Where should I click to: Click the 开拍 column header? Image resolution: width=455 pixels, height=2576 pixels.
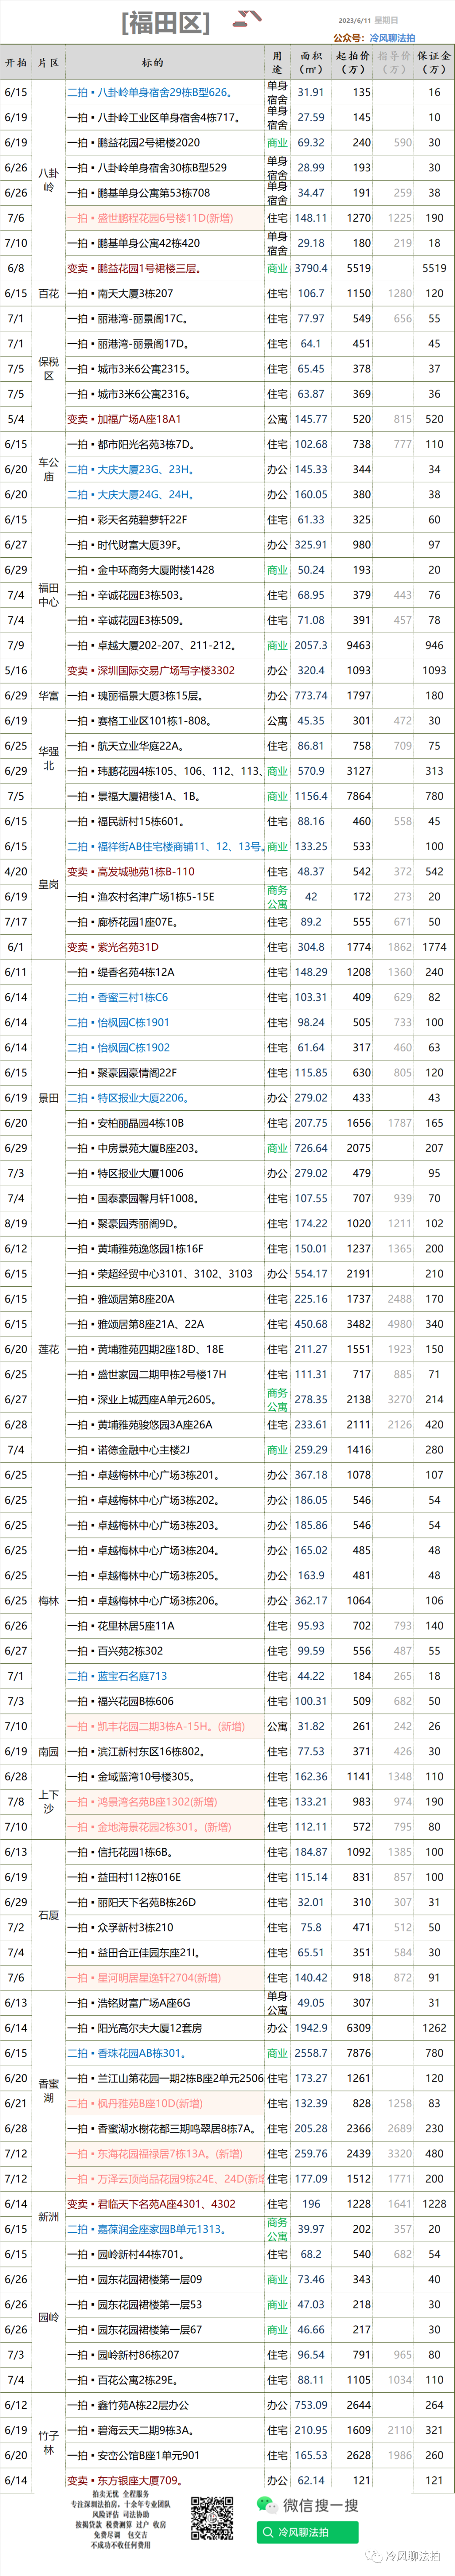pos(16,62)
